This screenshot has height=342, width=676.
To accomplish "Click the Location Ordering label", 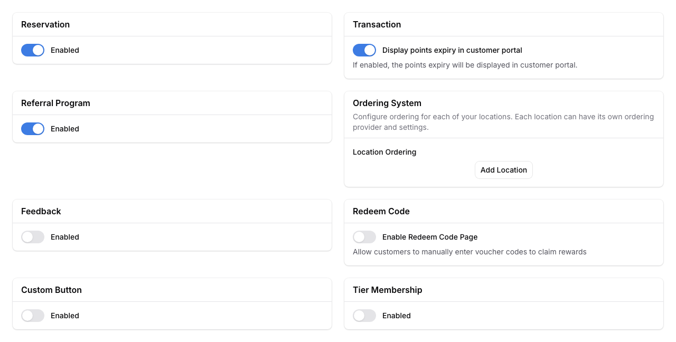I will click(384, 152).
